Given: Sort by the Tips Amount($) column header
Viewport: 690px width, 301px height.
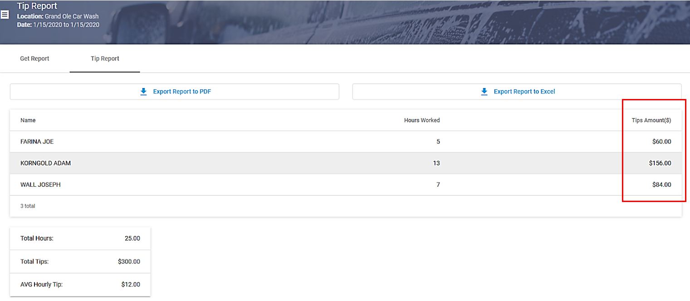Looking at the screenshot, I should 651,120.
